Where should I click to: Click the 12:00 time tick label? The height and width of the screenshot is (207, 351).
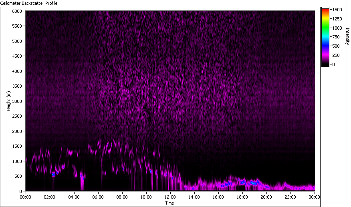point(170,197)
